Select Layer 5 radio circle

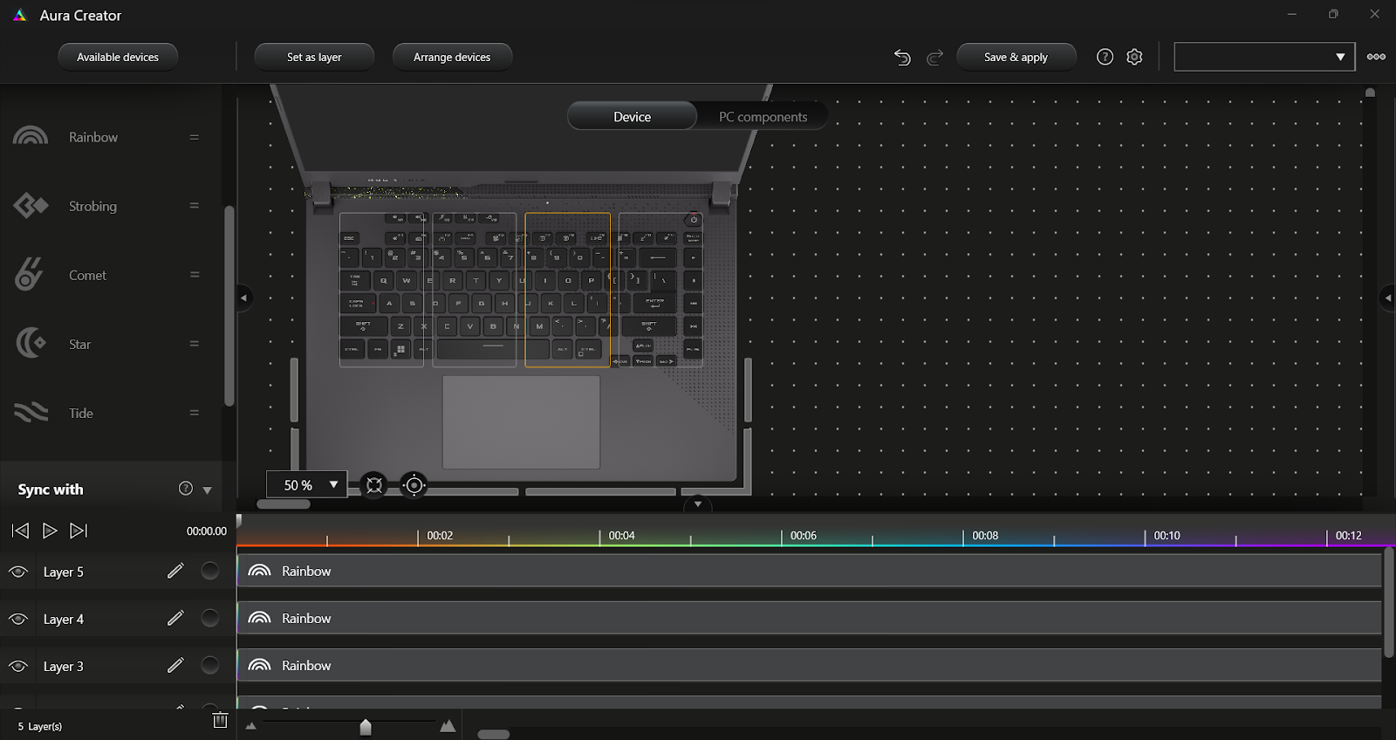[210, 571]
